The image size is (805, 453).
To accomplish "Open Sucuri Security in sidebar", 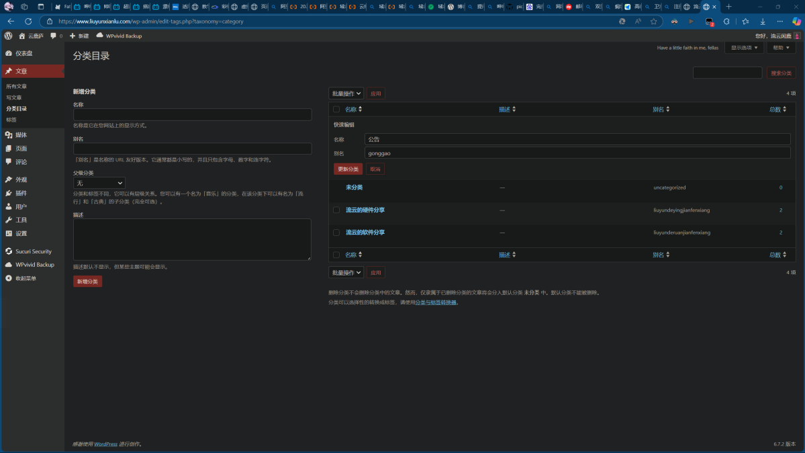I will pyautogui.click(x=33, y=251).
